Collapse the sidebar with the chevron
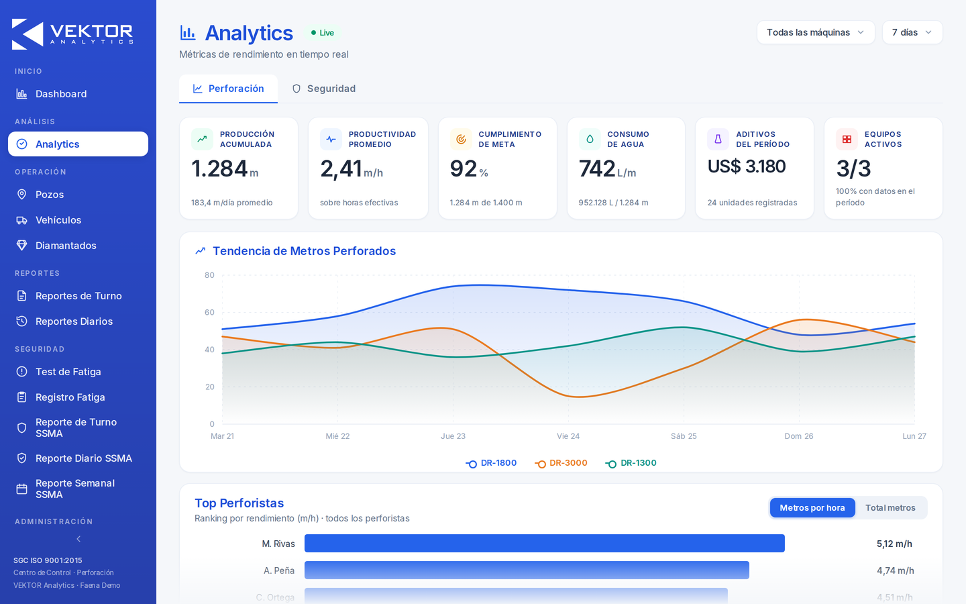The height and width of the screenshot is (604, 966). (78, 539)
